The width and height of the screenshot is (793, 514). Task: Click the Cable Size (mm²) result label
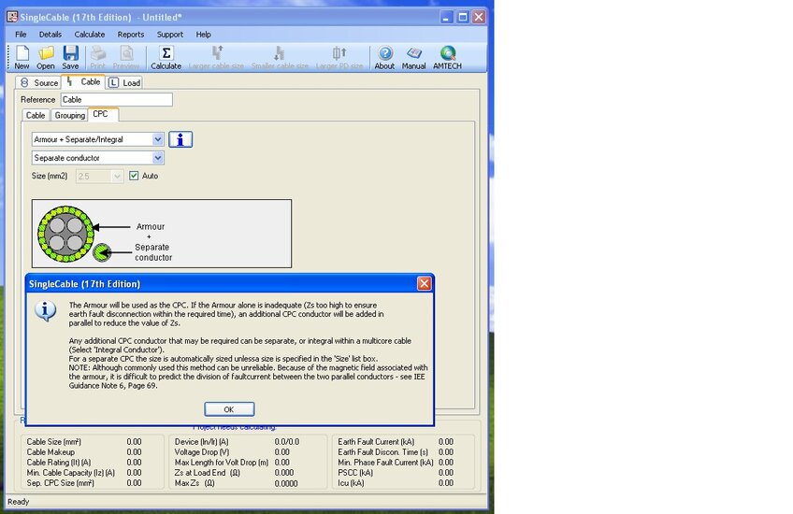pos(54,442)
